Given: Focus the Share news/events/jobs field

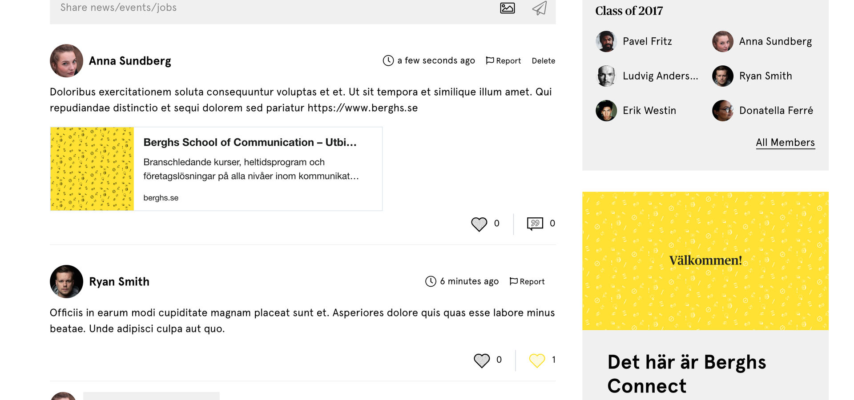Looking at the screenshot, I should point(271,8).
